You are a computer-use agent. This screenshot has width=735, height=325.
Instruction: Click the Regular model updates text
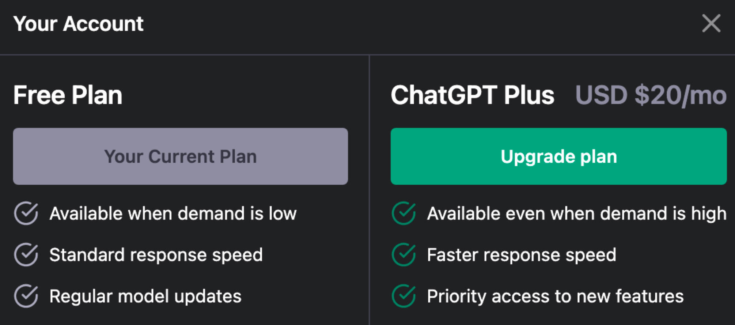click(145, 296)
